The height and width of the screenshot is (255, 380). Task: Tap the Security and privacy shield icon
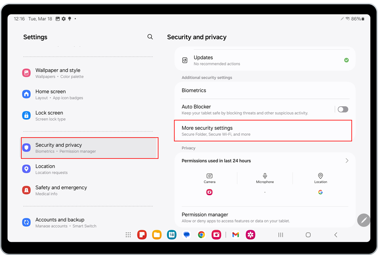[26, 148]
